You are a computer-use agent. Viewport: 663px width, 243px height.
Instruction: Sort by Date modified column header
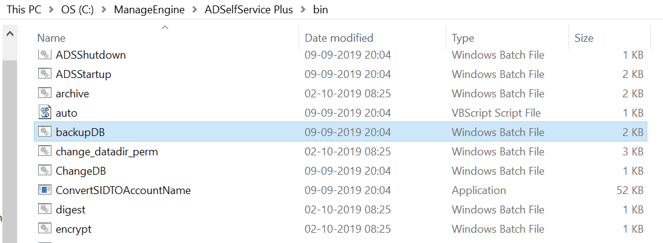tap(339, 38)
